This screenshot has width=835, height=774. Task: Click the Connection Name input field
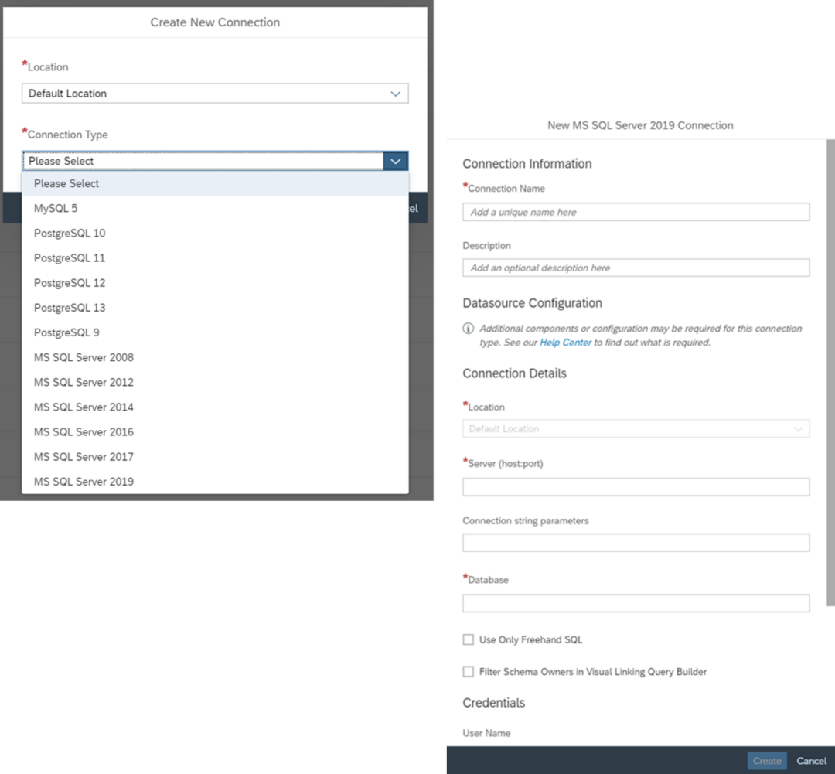636,212
